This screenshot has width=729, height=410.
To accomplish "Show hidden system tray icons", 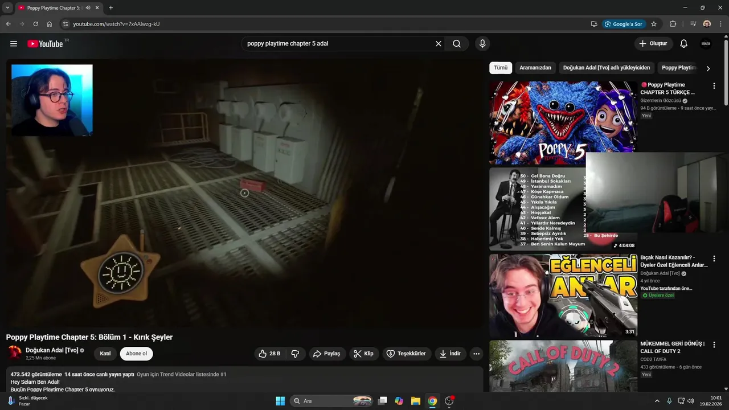I will (657, 401).
